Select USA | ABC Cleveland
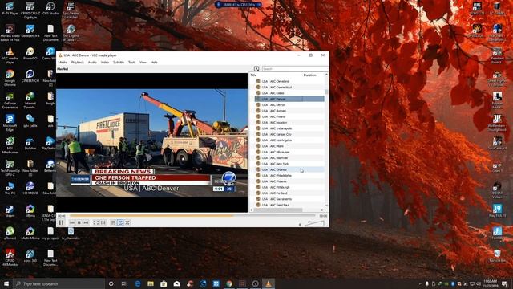This screenshot has width=513, height=289. point(289,81)
